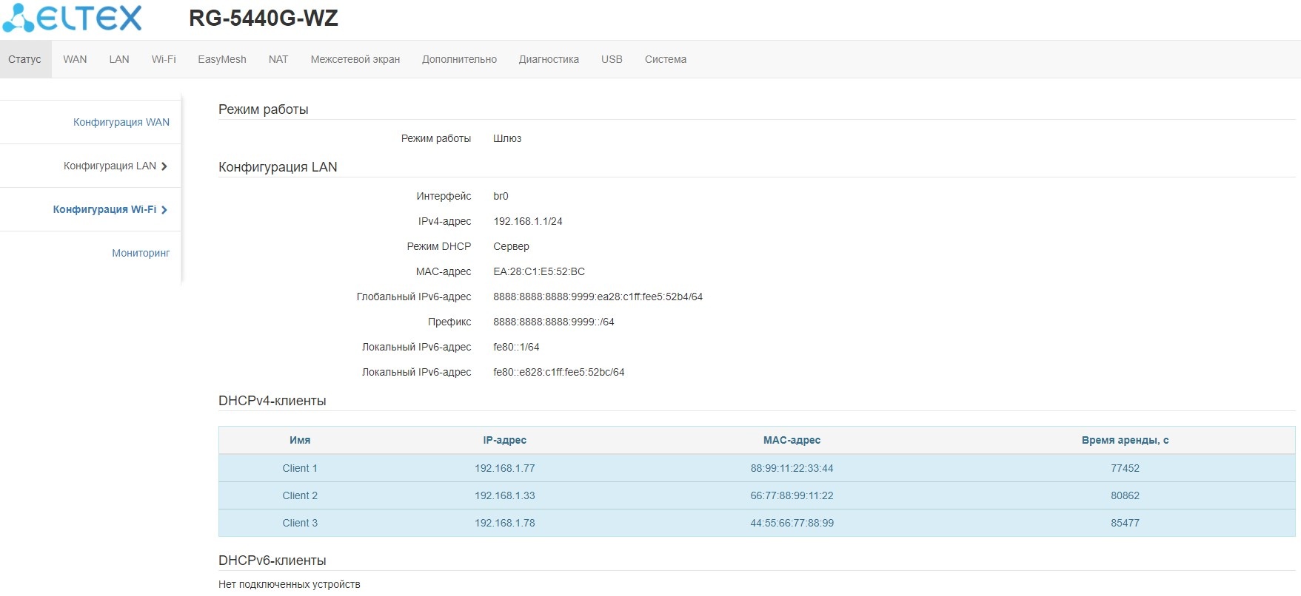Click the Время аренды column header
The width and height of the screenshot is (1301, 596).
[1125, 440]
